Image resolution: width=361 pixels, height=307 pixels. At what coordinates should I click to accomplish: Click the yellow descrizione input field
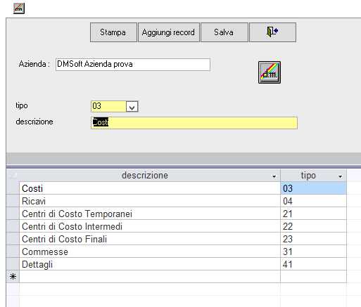[x=194, y=123]
